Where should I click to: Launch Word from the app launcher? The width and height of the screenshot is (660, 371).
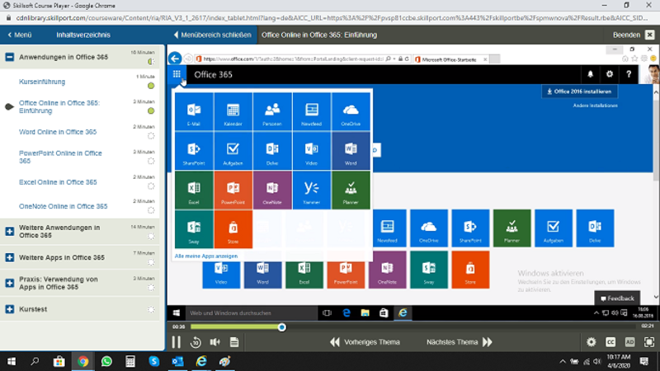pyautogui.click(x=351, y=151)
